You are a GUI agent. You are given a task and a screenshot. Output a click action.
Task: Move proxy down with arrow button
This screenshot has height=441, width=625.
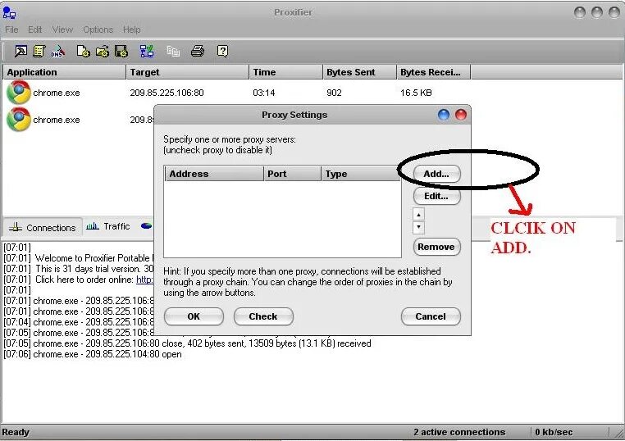(418, 228)
